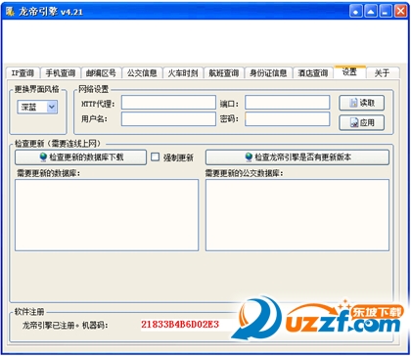Viewport: 411px width, 356px height.
Task: Select the machine code 21833B4B6D02E3
Action: 180,325
